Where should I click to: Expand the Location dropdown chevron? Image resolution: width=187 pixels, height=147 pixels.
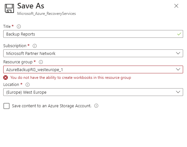(178, 92)
